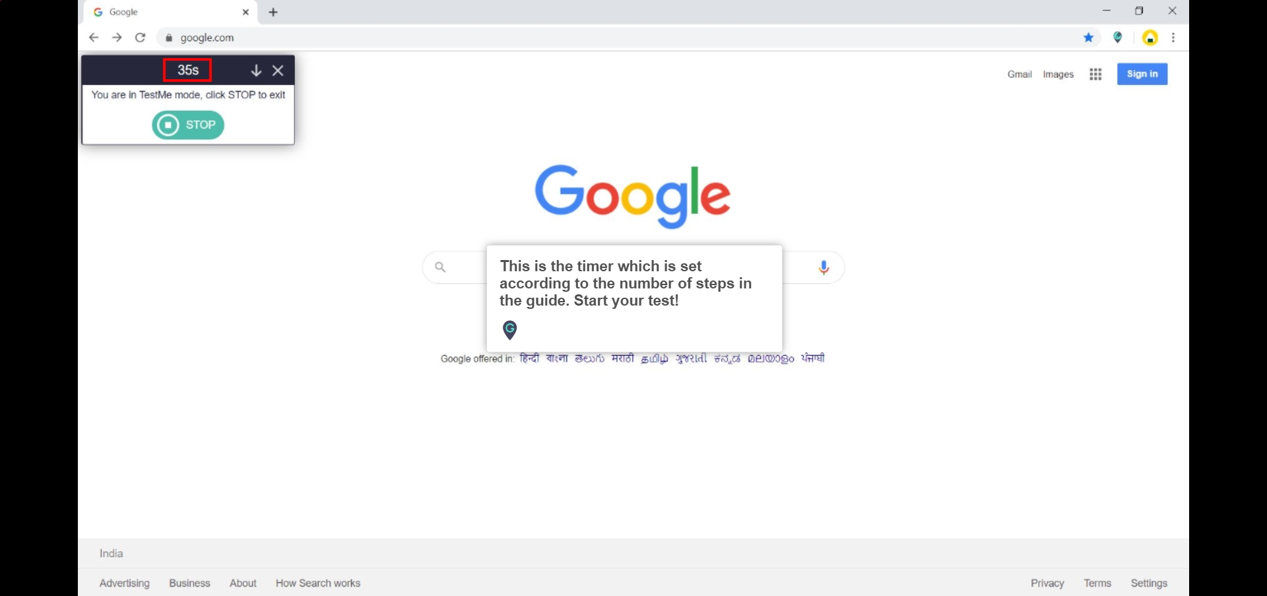
Task: Open the Gmail link
Action: pos(1019,74)
